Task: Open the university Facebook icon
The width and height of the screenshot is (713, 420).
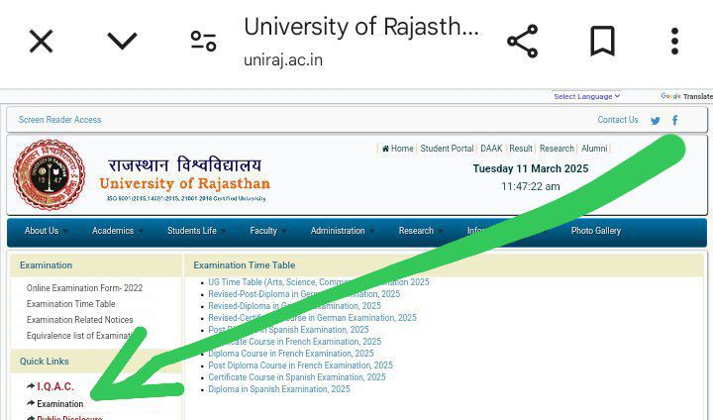Action: pyautogui.click(x=675, y=121)
